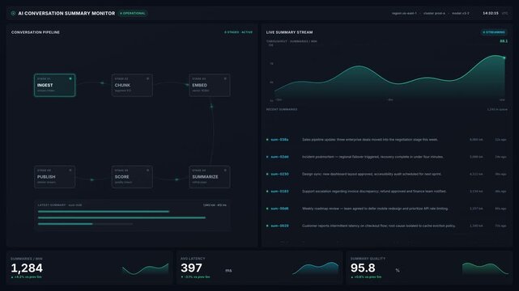The height and width of the screenshot is (291, 519).
Task: Click the Summary Quality sparkline chart
Action: pos(485,269)
